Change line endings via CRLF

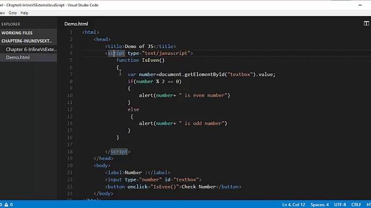tap(356, 205)
